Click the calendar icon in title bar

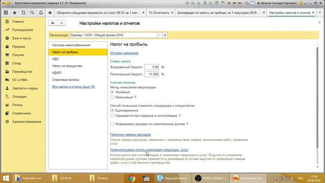point(222,3)
